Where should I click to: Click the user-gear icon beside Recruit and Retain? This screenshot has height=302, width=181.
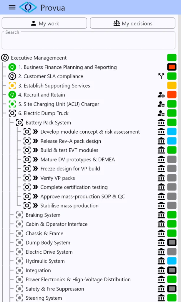[161, 95]
